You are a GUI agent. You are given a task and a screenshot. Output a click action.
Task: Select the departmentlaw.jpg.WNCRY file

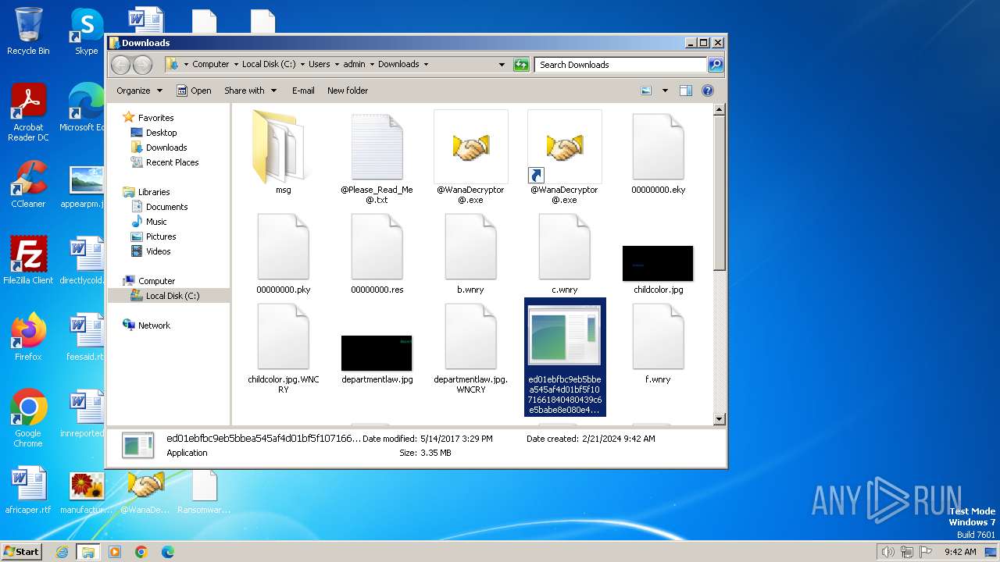(x=470, y=337)
